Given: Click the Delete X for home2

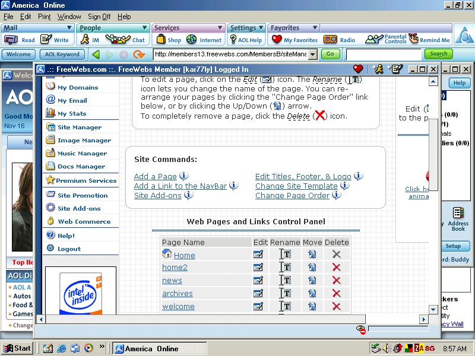Looking at the screenshot, I should coord(336,268).
